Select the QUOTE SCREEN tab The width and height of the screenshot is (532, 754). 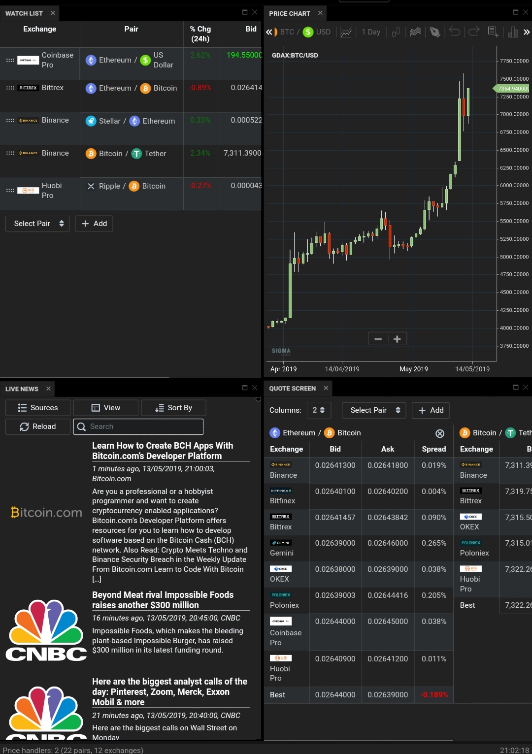pos(293,389)
